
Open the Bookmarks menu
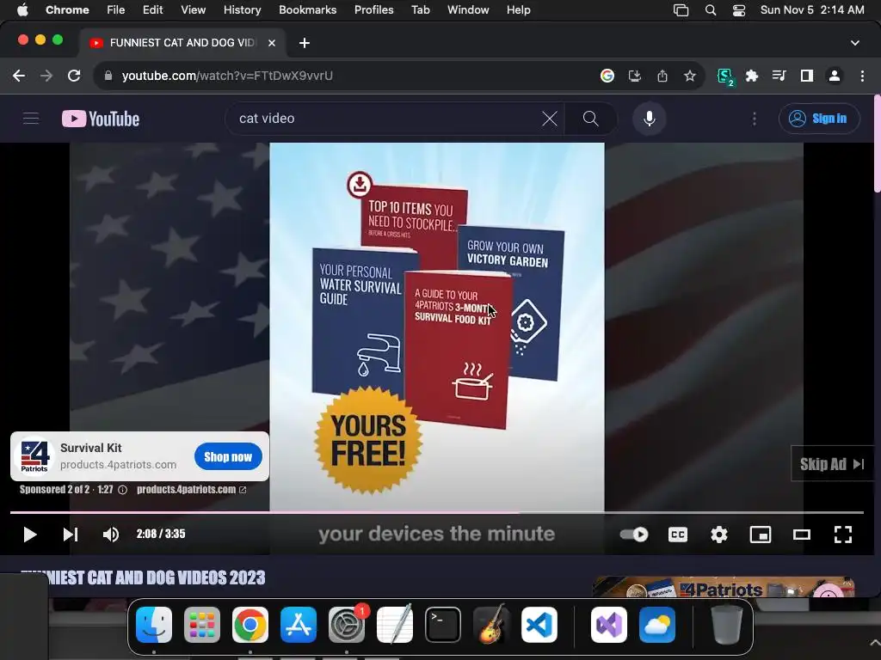tap(307, 9)
